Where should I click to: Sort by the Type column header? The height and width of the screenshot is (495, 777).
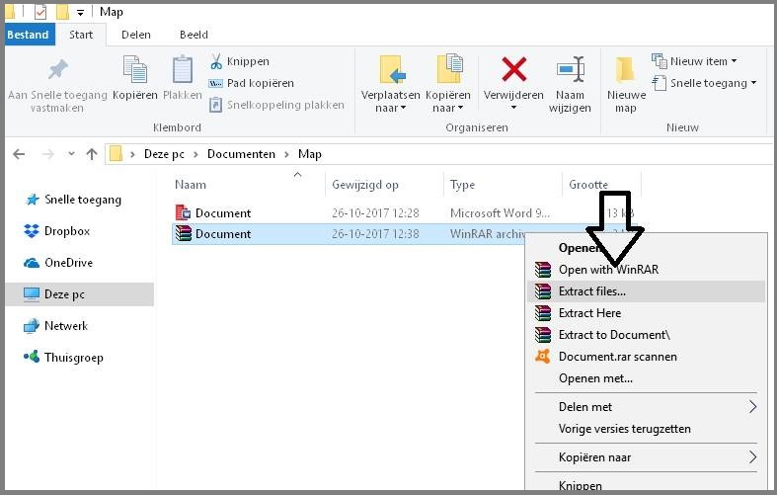pyautogui.click(x=462, y=185)
